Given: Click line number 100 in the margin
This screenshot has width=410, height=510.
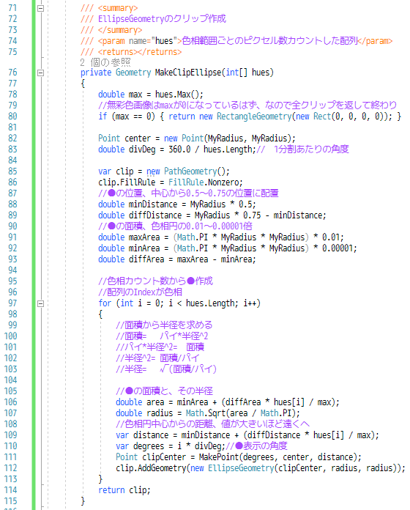Looking at the screenshot, I should [x=10, y=336].
